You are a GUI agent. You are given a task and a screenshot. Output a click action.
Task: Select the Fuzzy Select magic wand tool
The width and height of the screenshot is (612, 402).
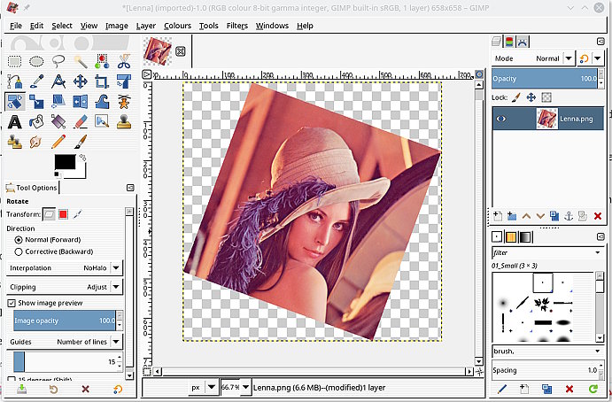click(x=81, y=61)
